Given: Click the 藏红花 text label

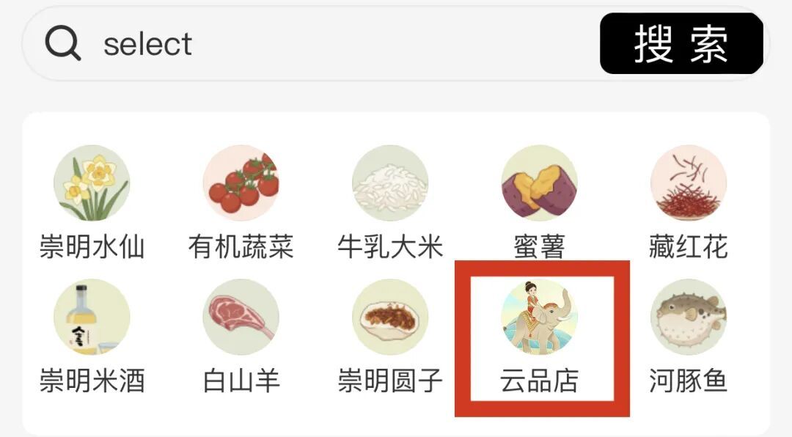Looking at the screenshot, I should [689, 246].
